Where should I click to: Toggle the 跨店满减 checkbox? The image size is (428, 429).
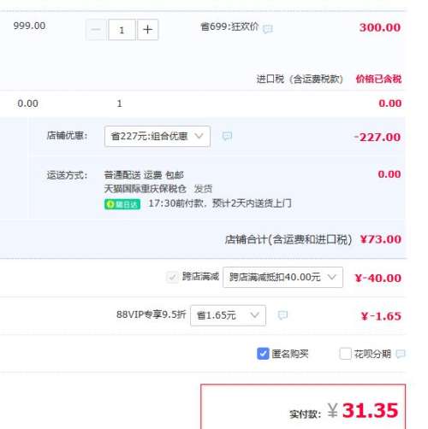click(172, 277)
